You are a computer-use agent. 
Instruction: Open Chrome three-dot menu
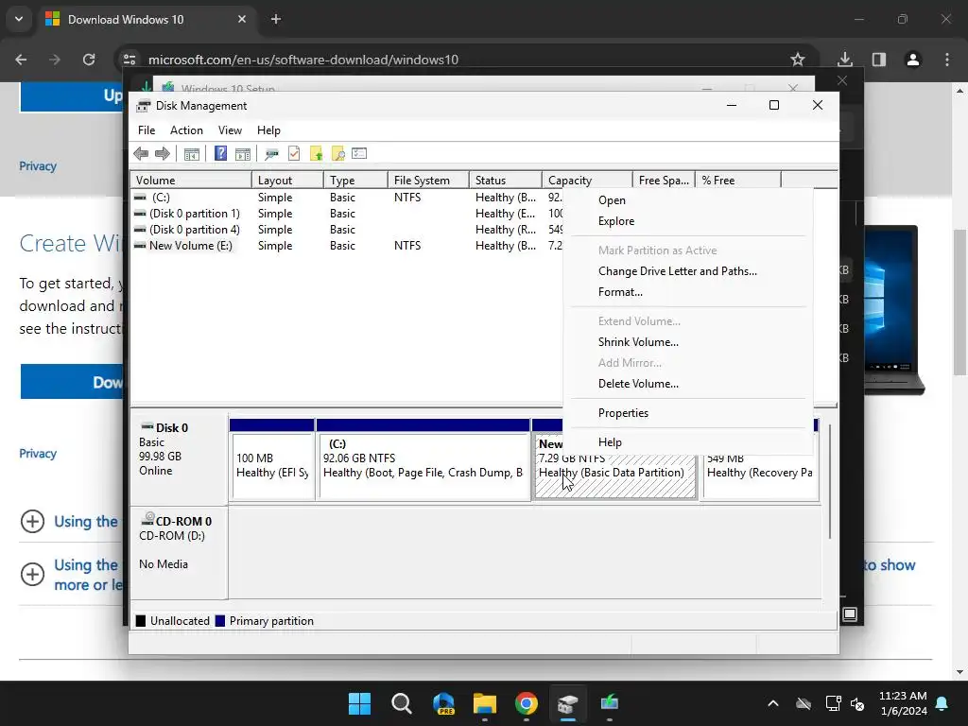click(x=947, y=60)
